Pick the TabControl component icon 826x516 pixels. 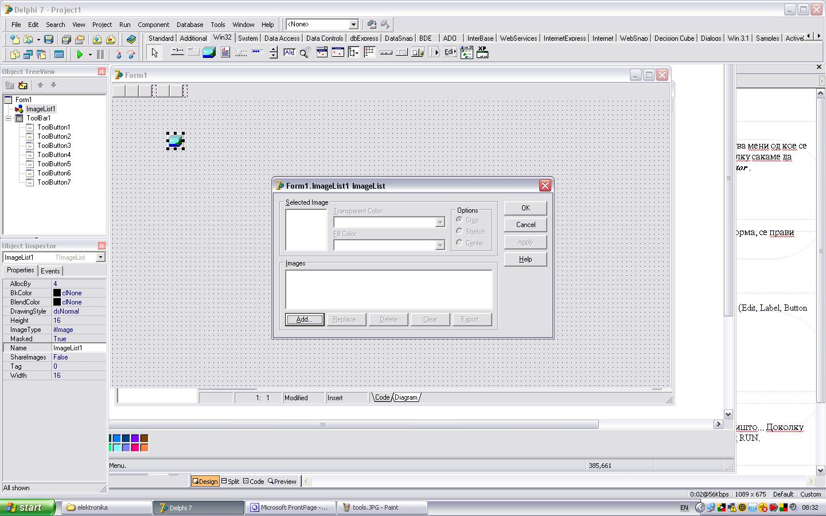point(177,53)
